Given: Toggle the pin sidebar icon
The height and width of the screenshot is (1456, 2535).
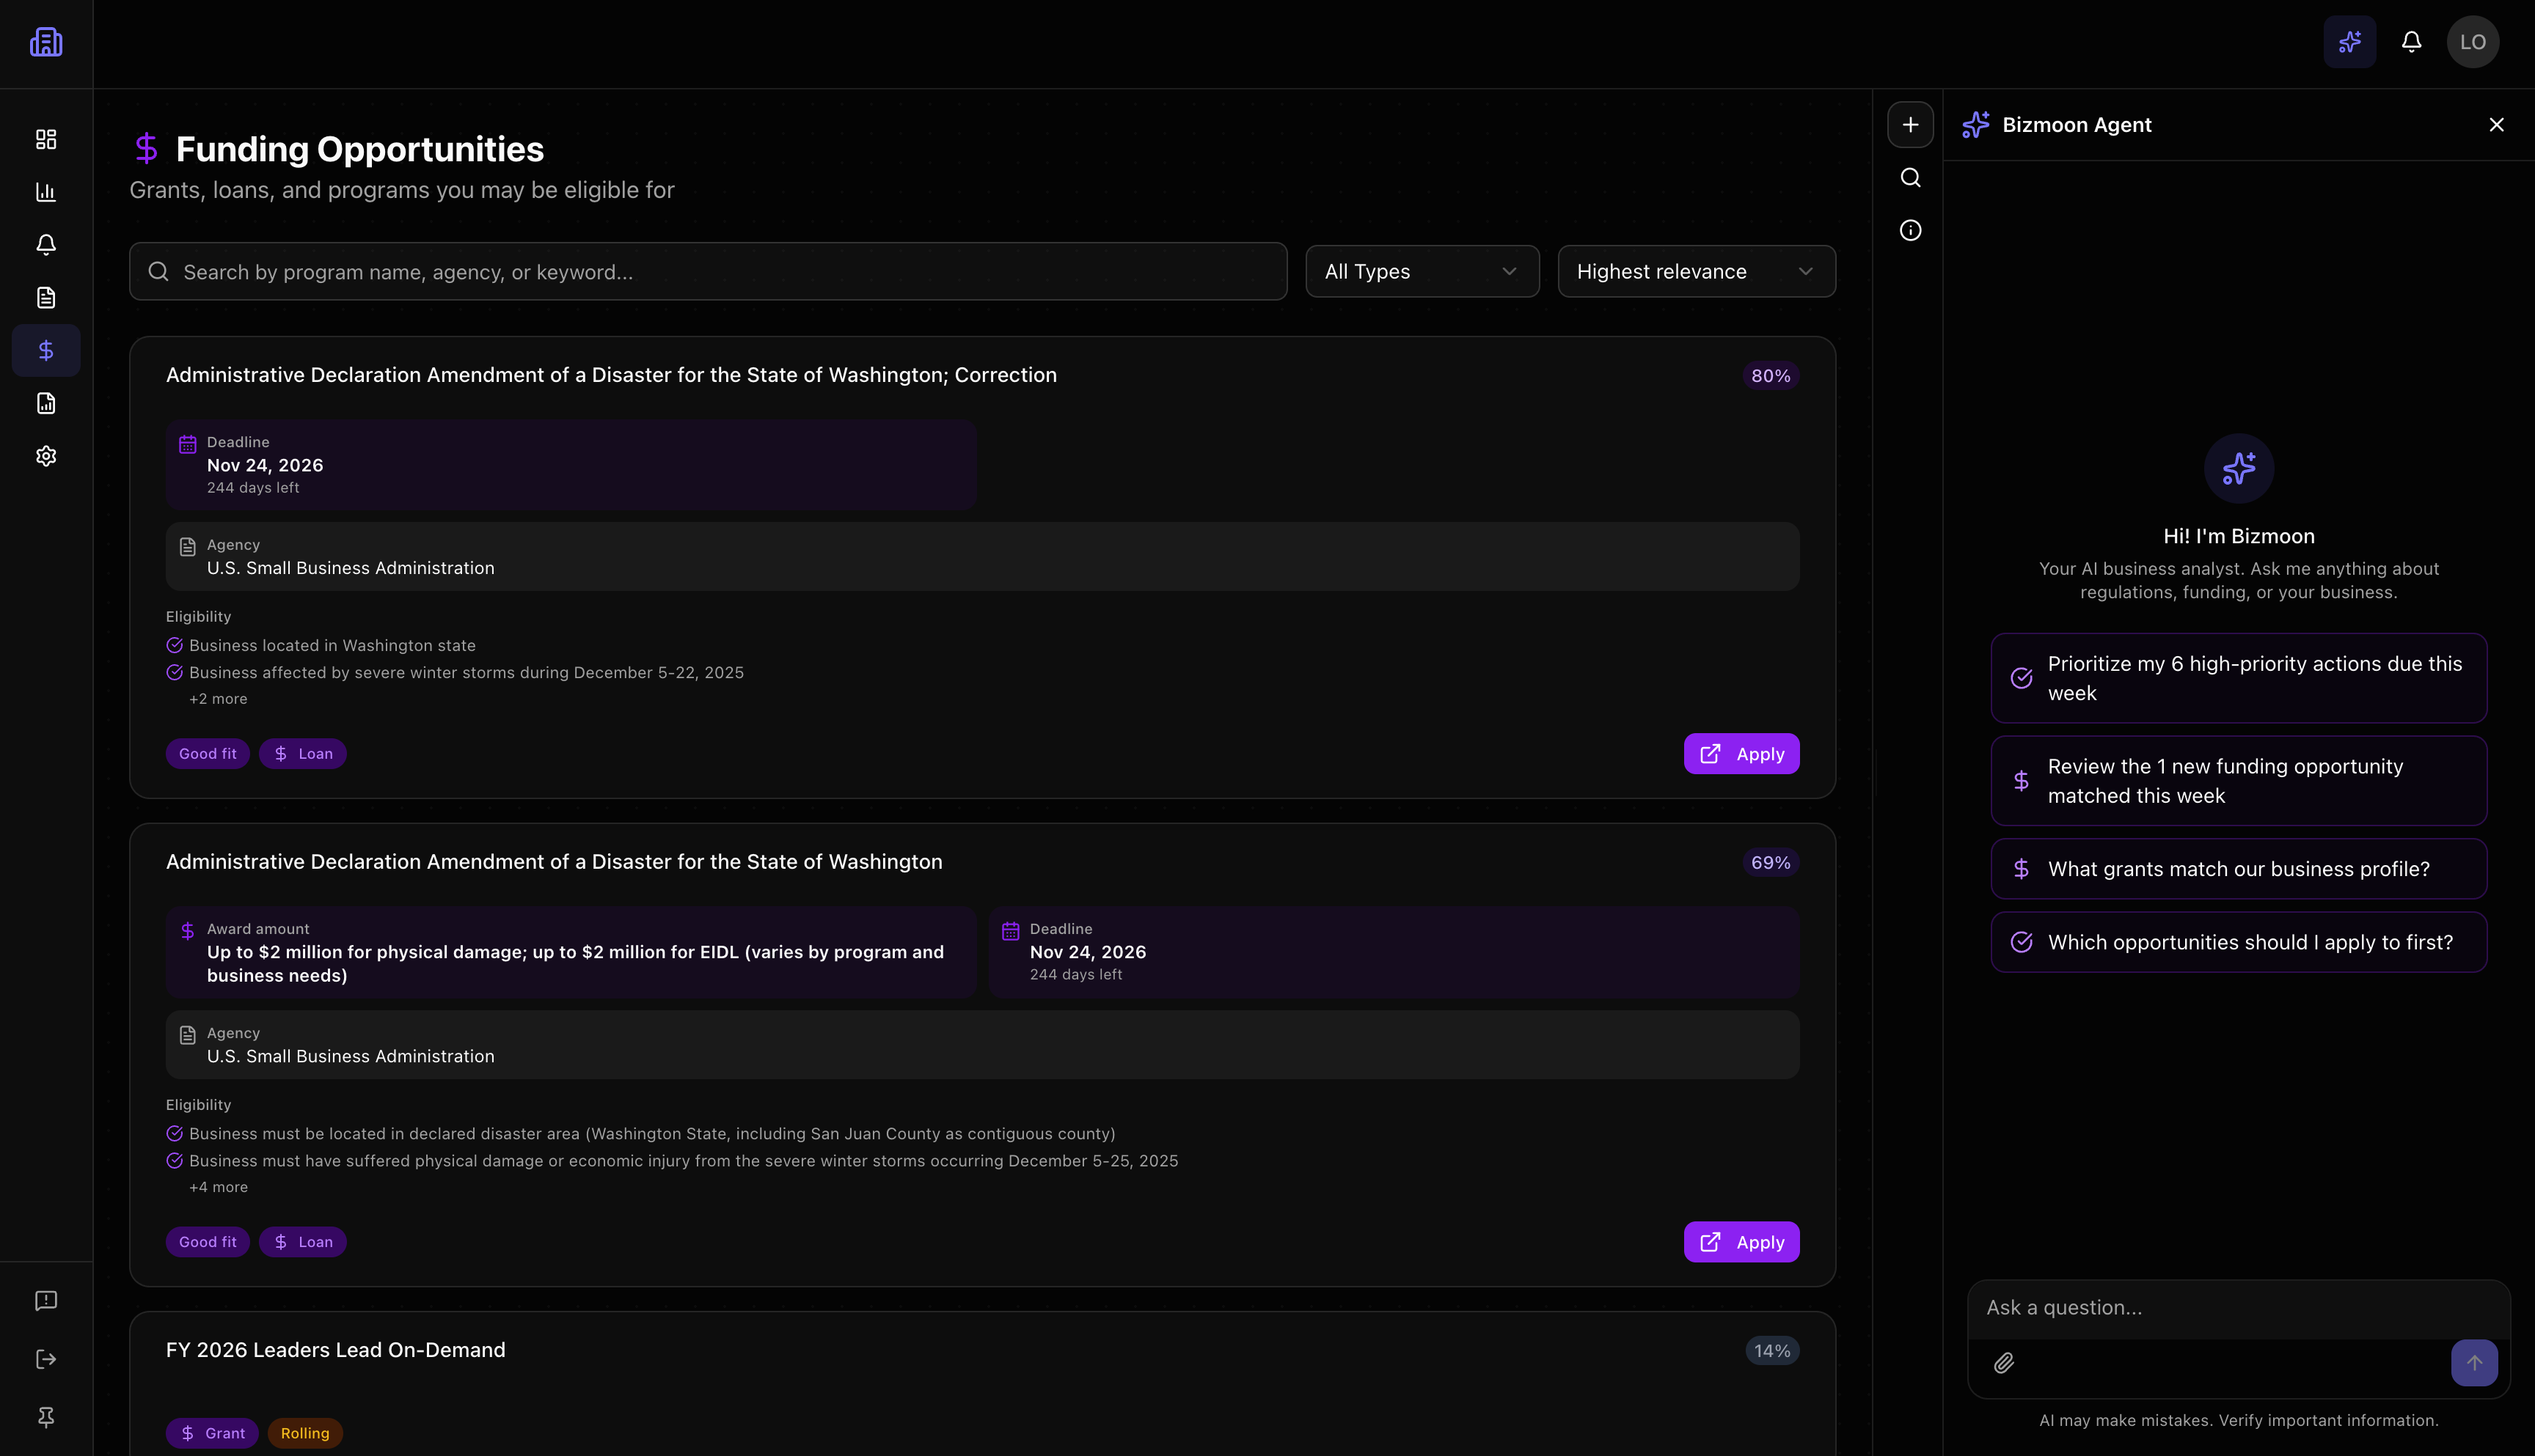Looking at the screenshot, I should coord(46,1417).
